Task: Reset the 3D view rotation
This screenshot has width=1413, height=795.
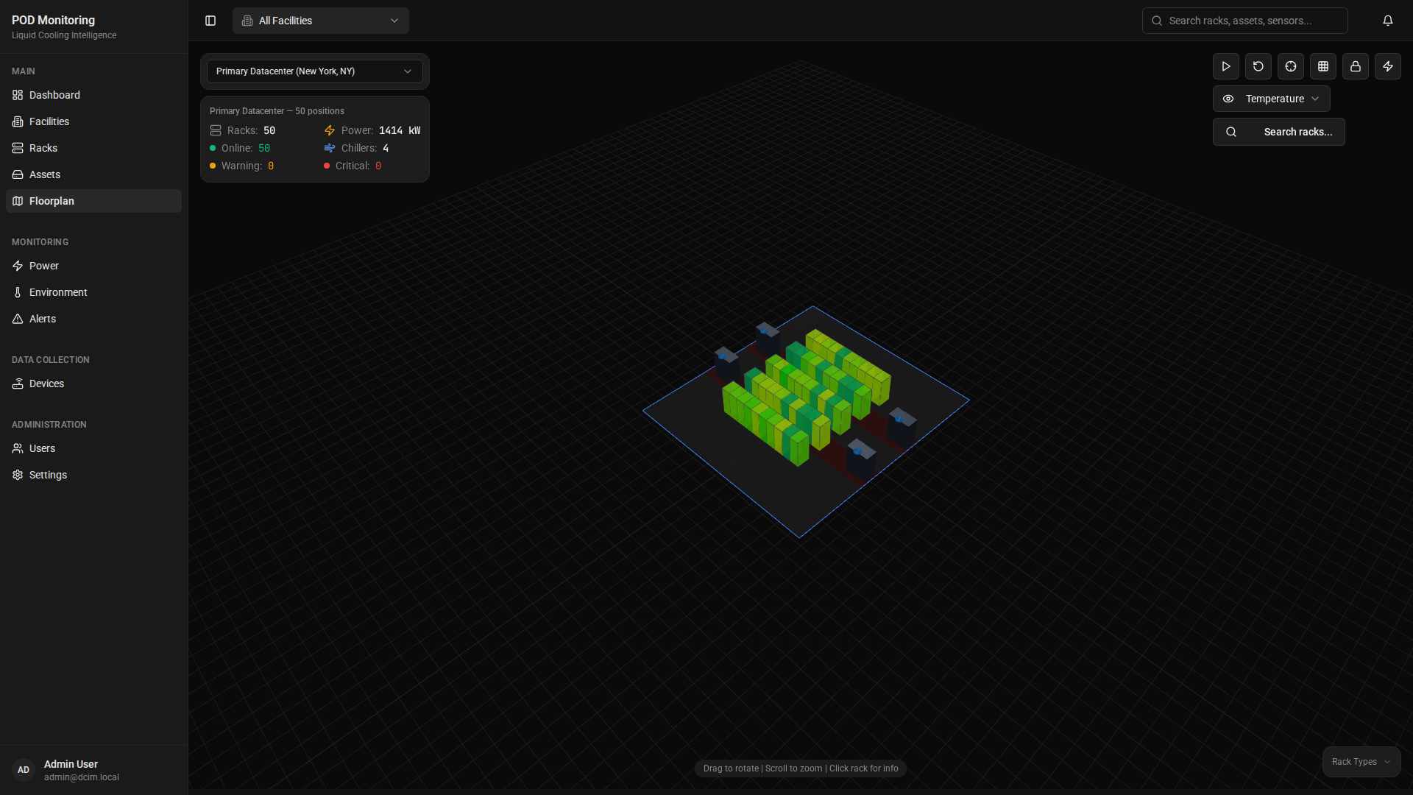Action: coord(1258,66)
